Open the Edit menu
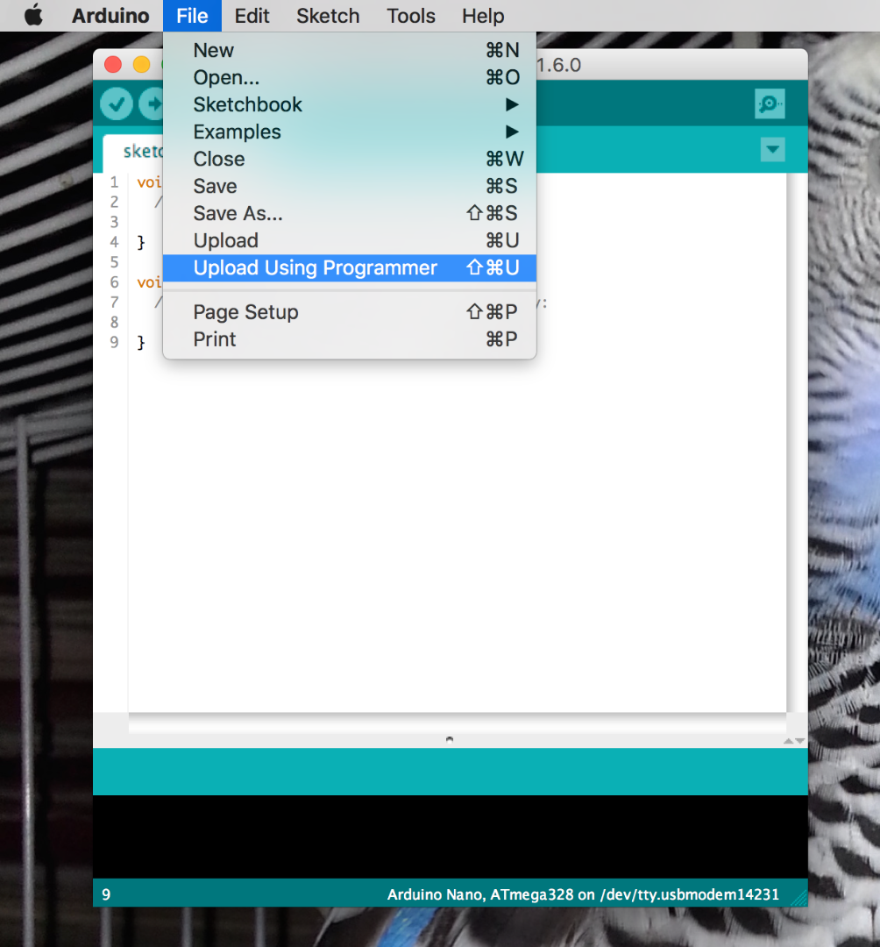The image size is (880, 947). click(252, 16)
